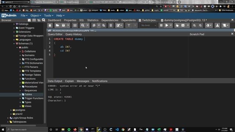Switch to the Notifications tab
This screenshot has height=132, width=235.
click(x=100, y=81)
